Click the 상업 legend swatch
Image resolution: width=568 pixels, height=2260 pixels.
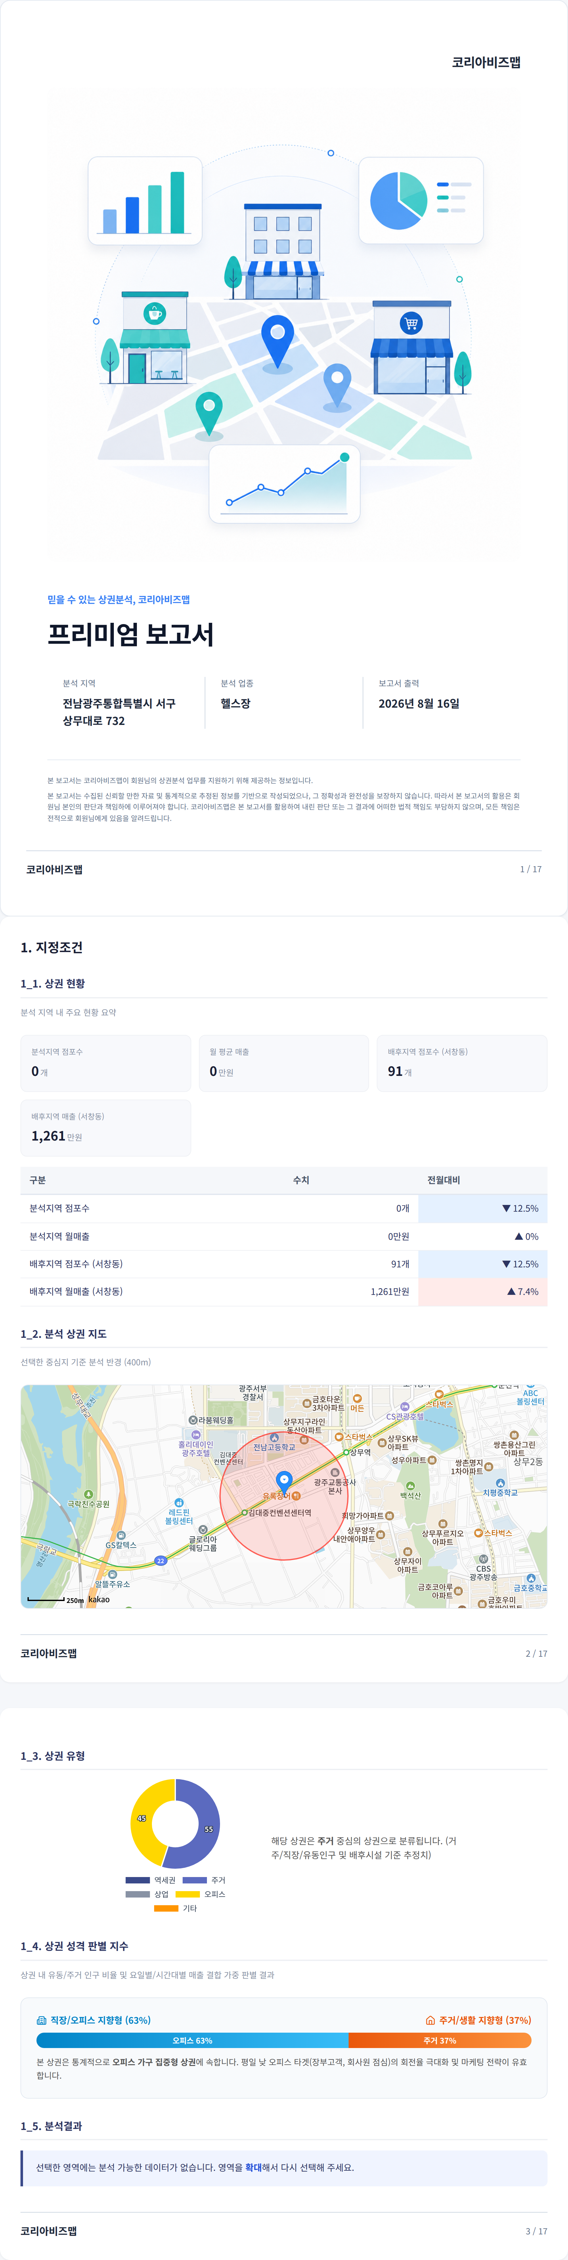[138, 1894]
